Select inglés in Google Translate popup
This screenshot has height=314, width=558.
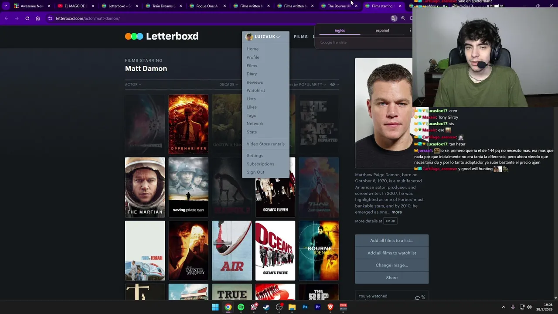tap(340, 31)
